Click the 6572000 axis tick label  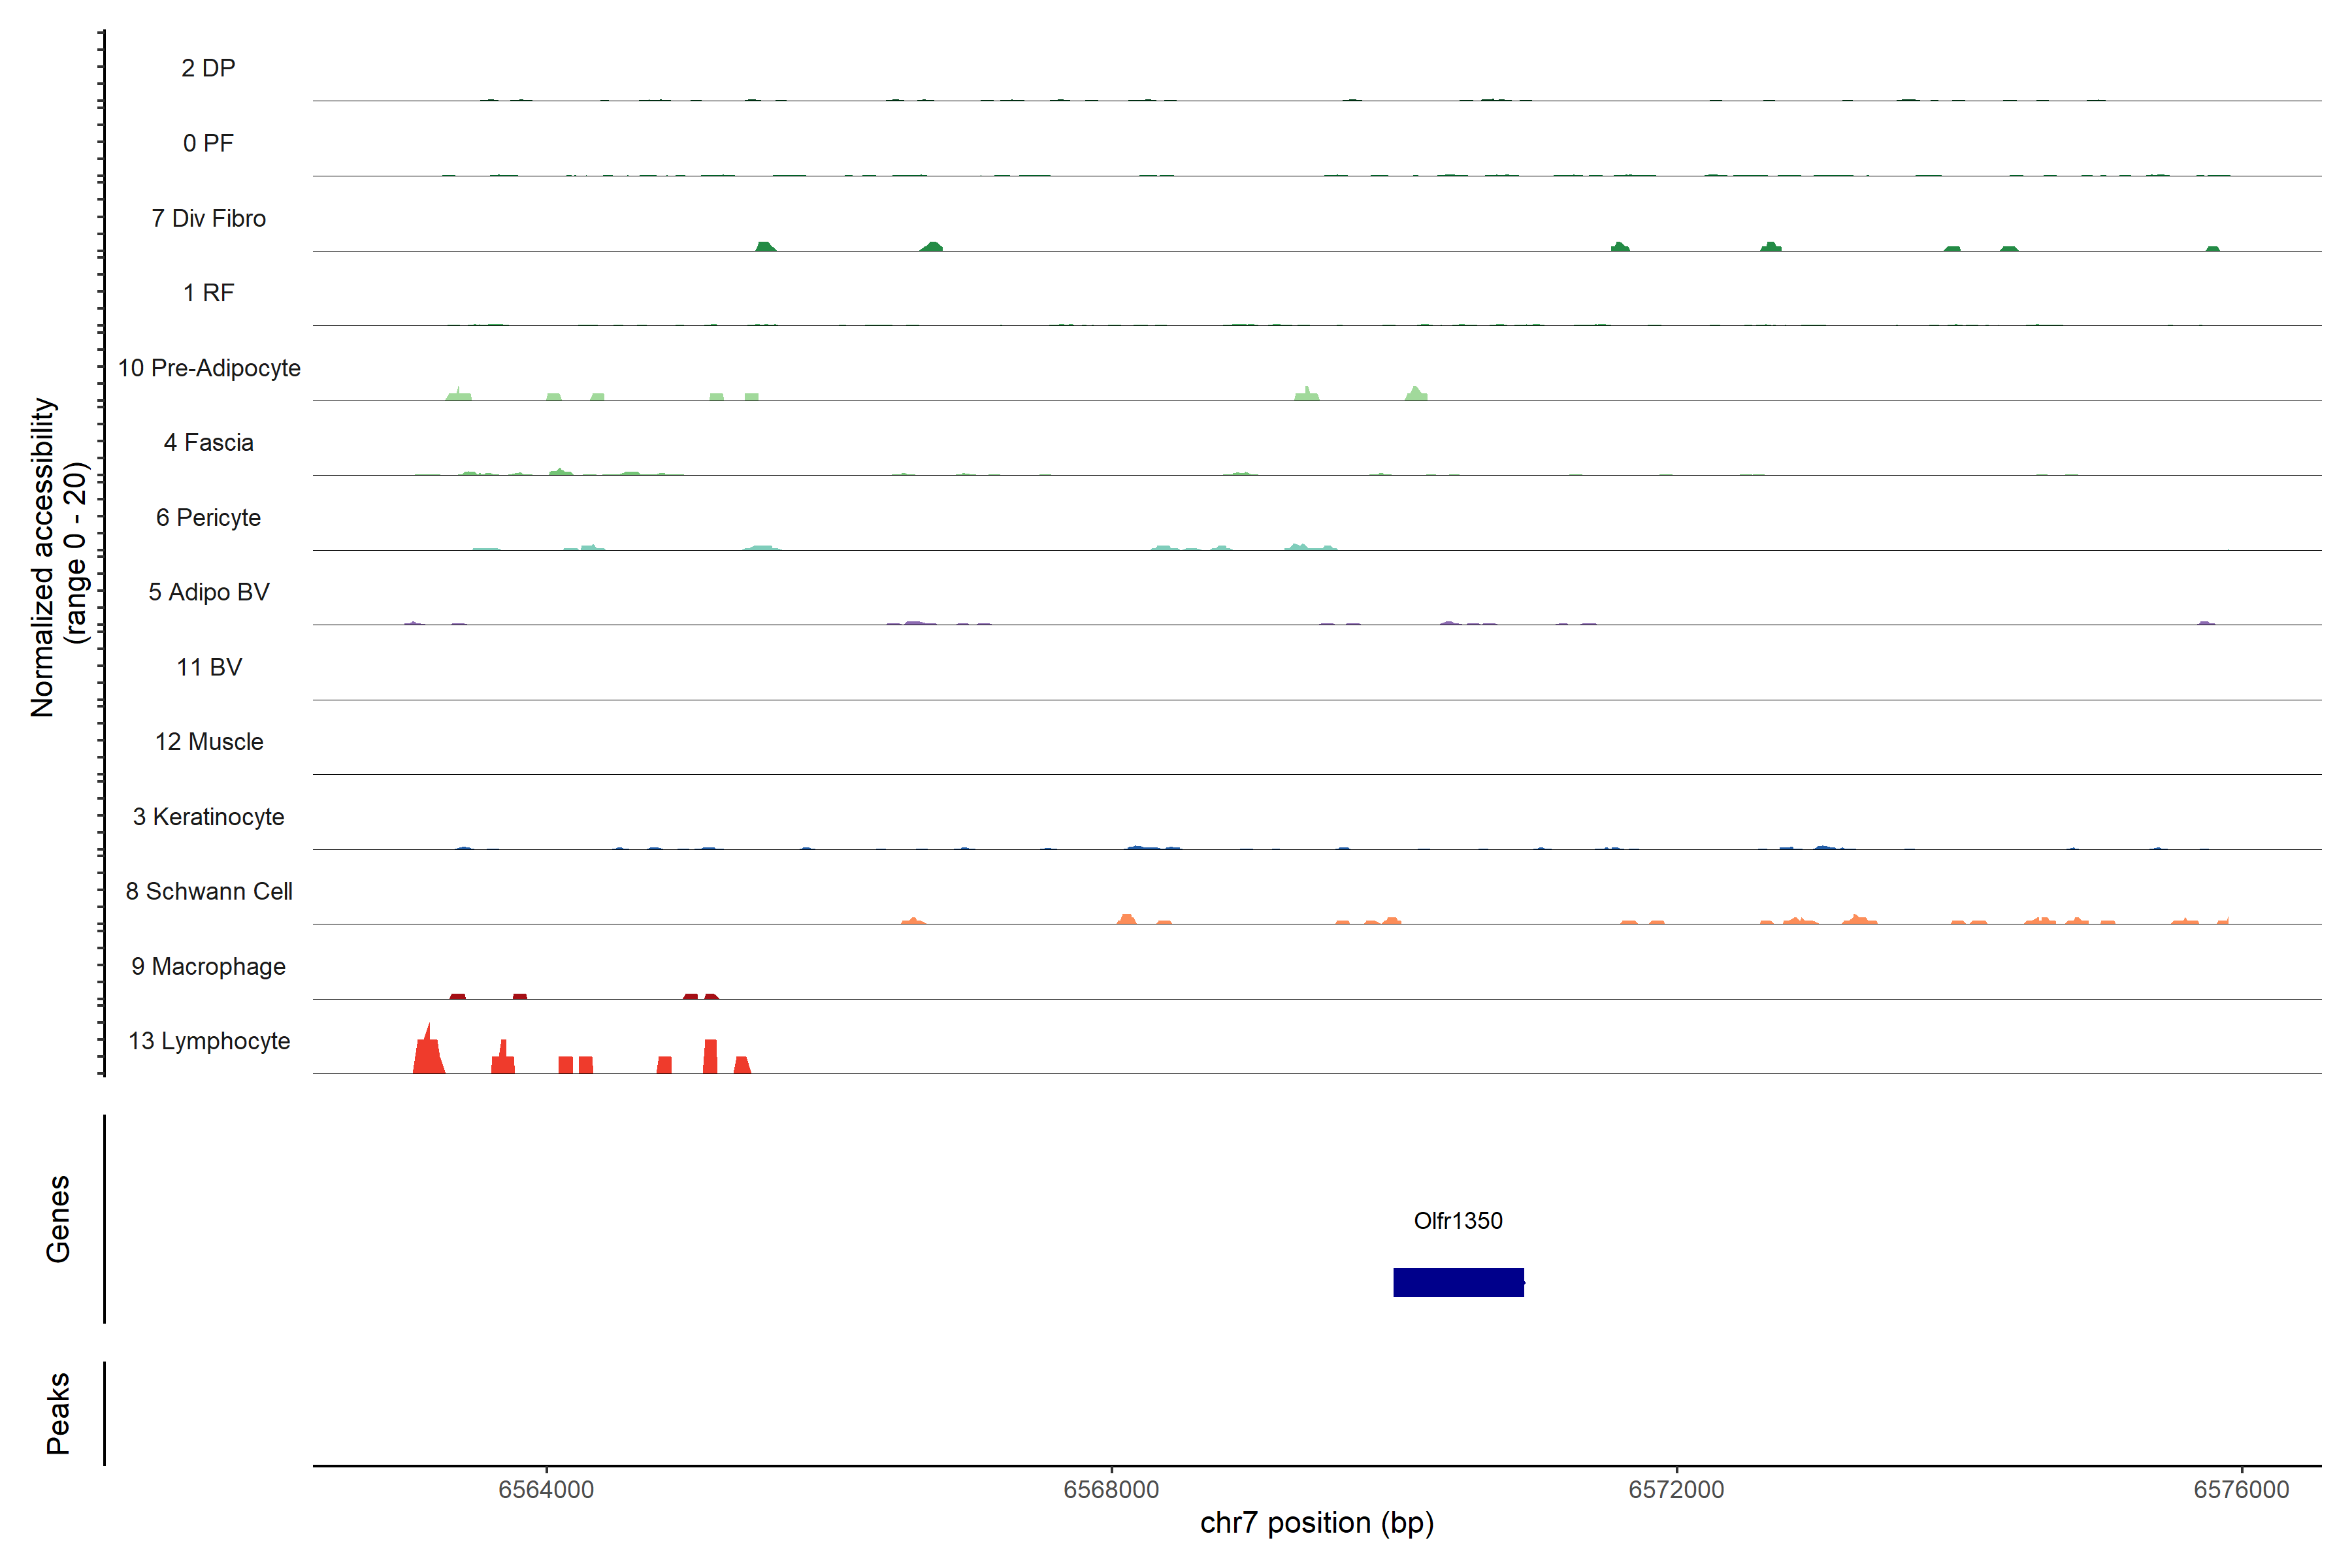(1676, 1490)
